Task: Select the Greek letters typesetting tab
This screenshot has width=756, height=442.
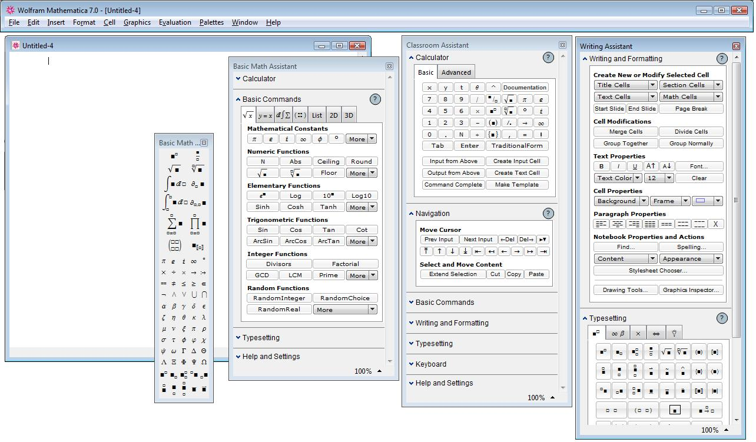Action: coord(618,333)
